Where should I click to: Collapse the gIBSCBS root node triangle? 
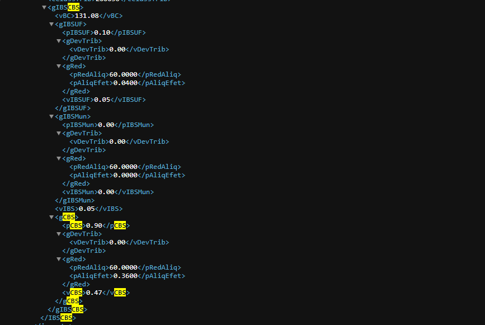[x=44, y=7]
